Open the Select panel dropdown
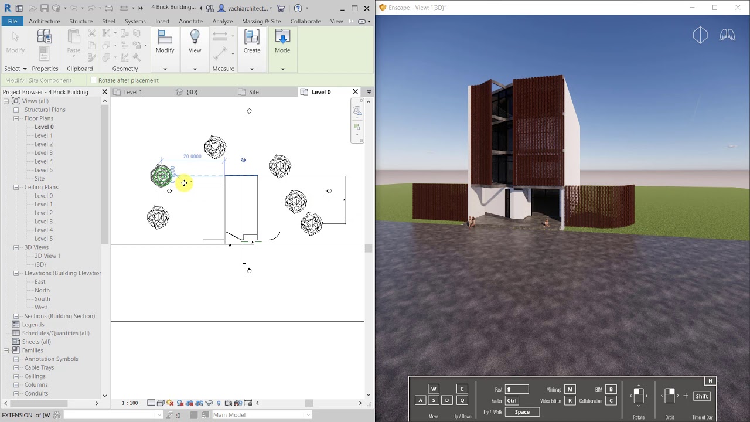Image resolution: width=750 pixels, height=422 pixels. [x=15, y=69]
